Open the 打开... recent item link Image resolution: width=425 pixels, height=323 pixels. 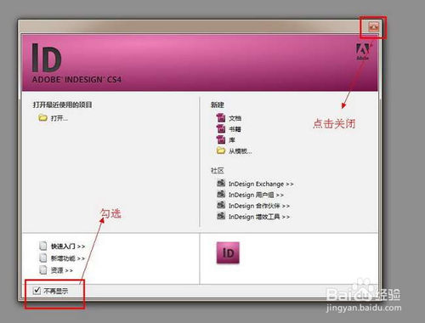(59, 118)
